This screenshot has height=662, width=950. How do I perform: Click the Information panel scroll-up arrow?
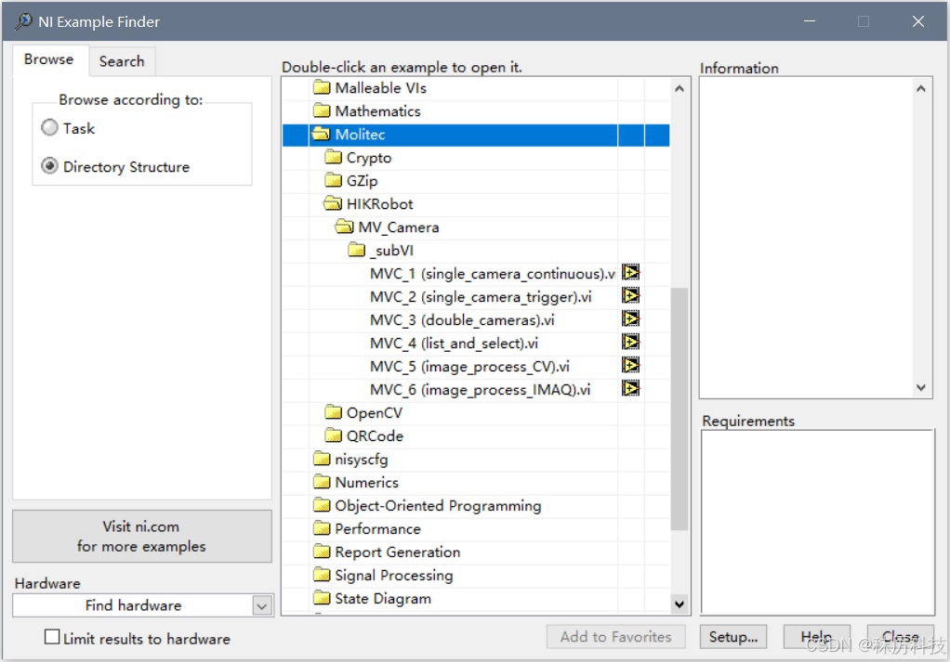921,89
